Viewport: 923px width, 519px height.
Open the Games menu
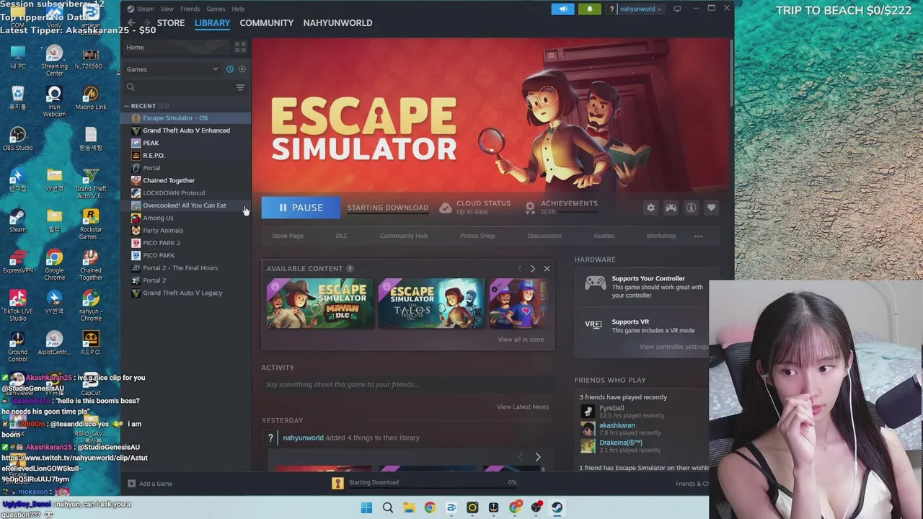coord(216,9)
